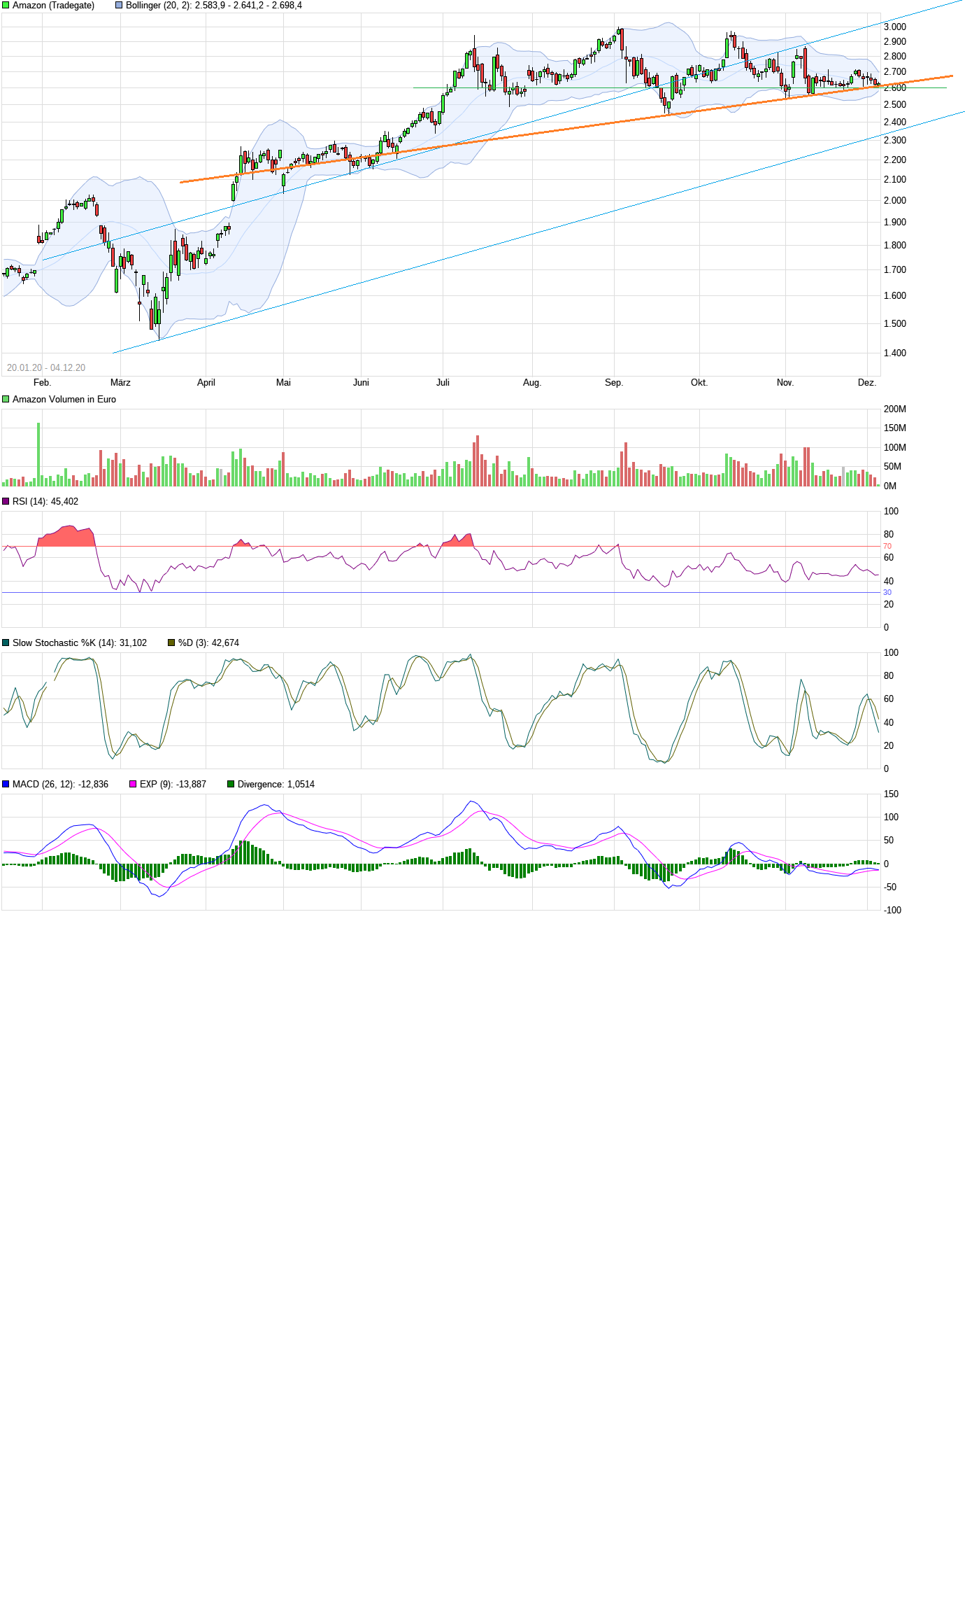Click the 100M volume axis label

click(x=895, y=448)
